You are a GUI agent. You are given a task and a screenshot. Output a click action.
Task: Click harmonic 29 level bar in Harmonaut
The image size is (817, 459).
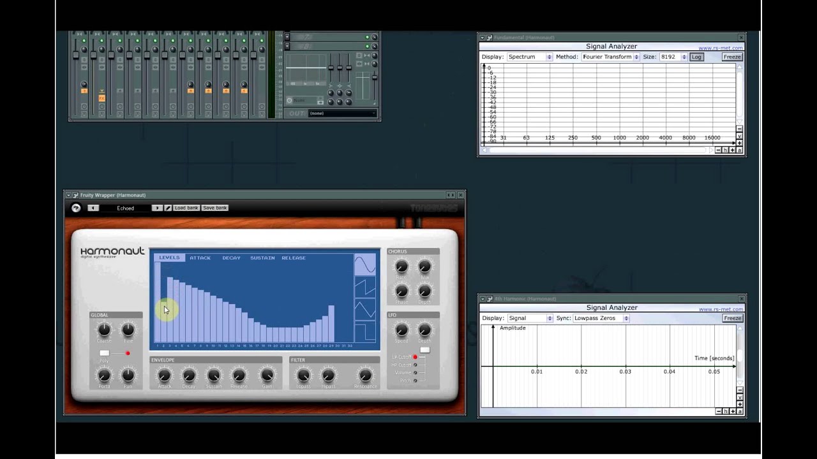(331, 324)
